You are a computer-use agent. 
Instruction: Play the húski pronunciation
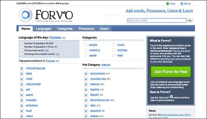pos(22,79)
